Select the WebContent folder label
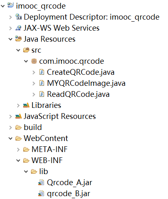 (x=46, y=138)
